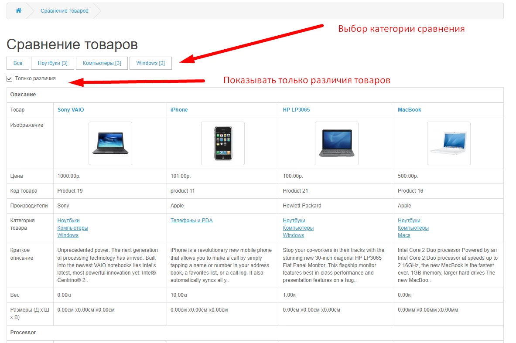Click the 1.00кг weight value
This screenshot has width=516, height=343.
coord(290,295)
